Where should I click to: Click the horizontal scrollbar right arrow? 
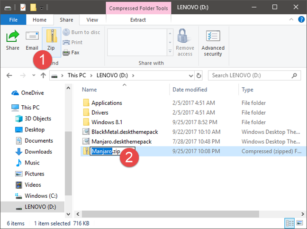(x=302, y=214)
